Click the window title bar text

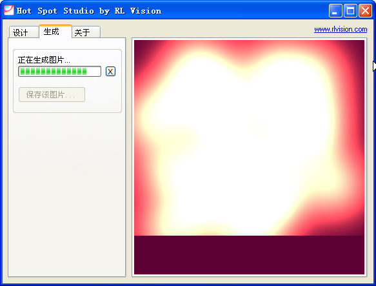coord(89,11)
